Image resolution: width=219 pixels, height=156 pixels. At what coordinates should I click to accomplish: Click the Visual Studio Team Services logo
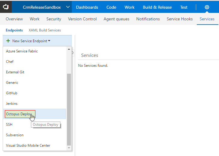(x=6, y=7)
